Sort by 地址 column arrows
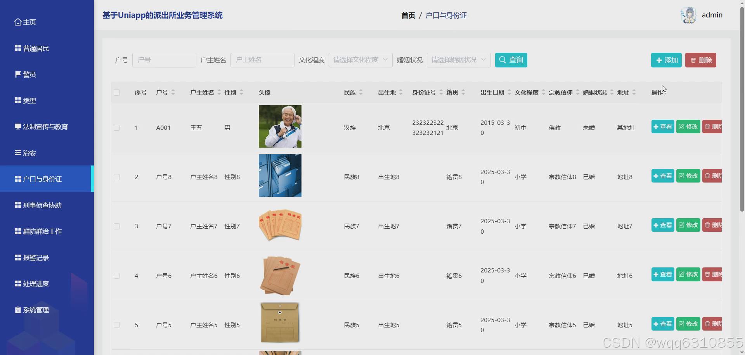745x355 pixels. point(634,92)
